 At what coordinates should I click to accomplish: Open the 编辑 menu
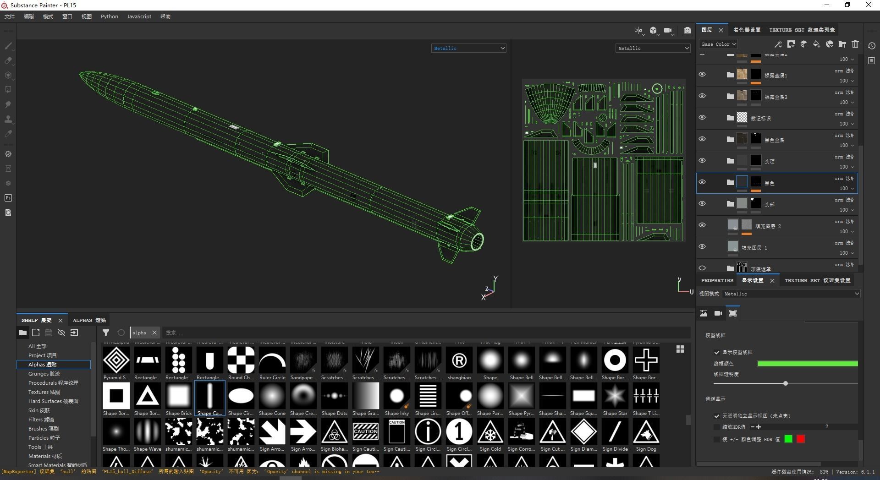(x=29, y=16)
